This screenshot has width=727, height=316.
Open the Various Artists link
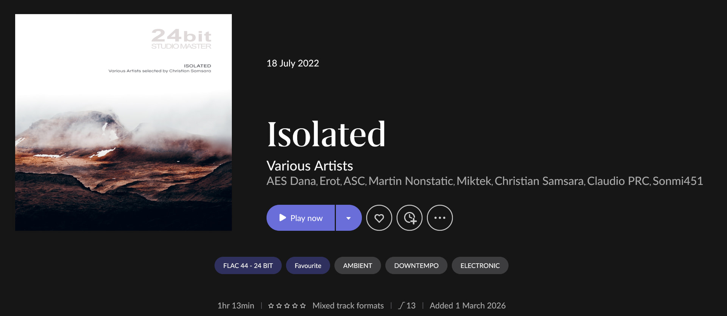click(309, 166)
